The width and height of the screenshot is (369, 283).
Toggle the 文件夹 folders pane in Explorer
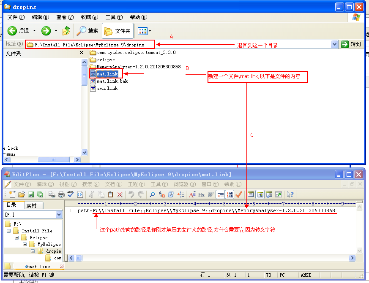click(117, 30)
